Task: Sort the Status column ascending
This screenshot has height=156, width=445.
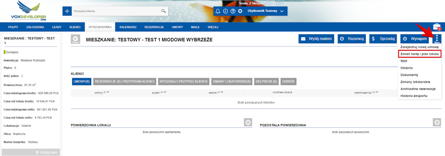Action: 104,92
